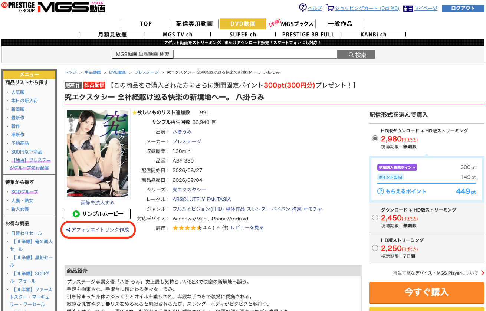
Task: Open 日替わりセール in sidebar
Action: 27,233
